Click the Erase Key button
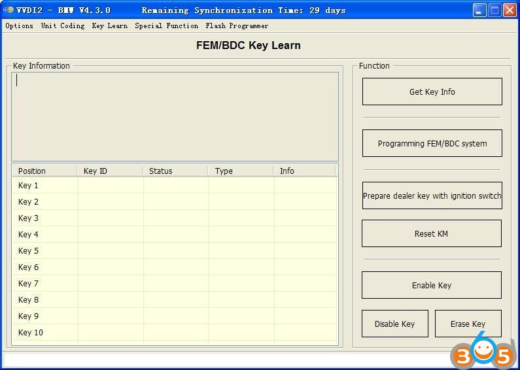The image size is (520, 370). (468, 324)
